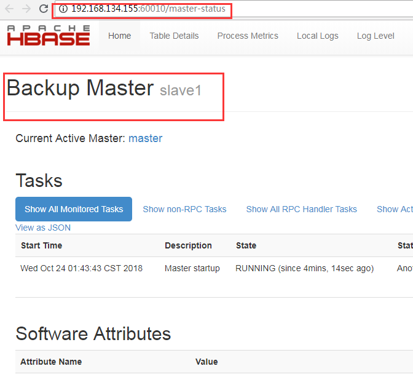Open Log Level nav item

point(376,36)
